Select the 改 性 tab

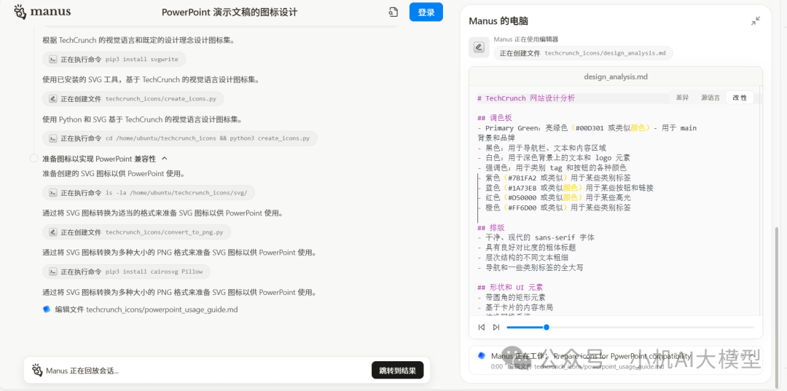740,98
